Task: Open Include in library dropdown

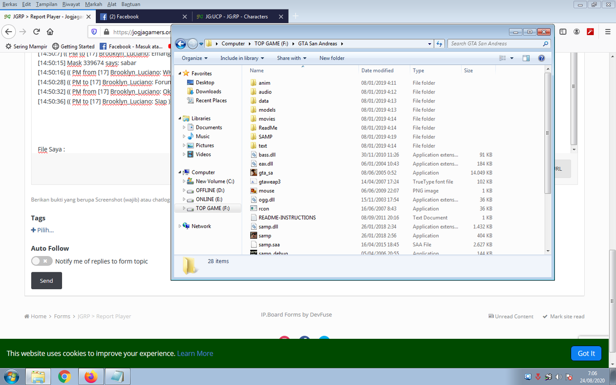Action: click(242, 58)
